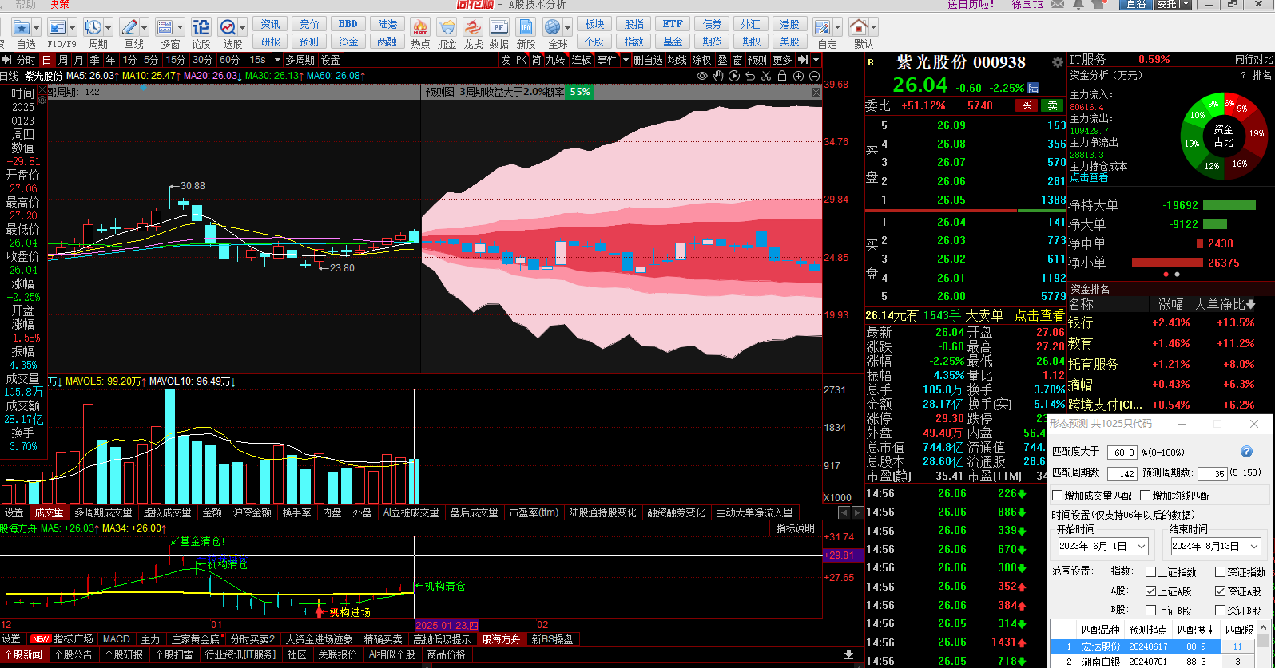
Task: Expand the 选股 dropdown arrow
Action: [x=243, y=27]
